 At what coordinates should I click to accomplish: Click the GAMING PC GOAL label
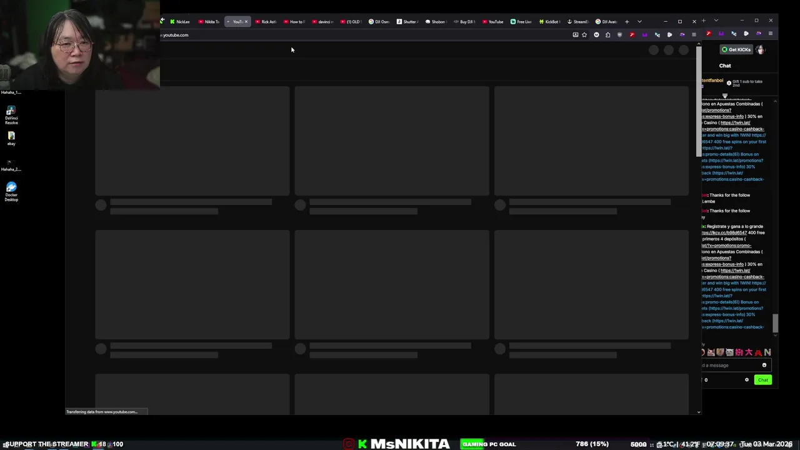click(x=489, y=444)
